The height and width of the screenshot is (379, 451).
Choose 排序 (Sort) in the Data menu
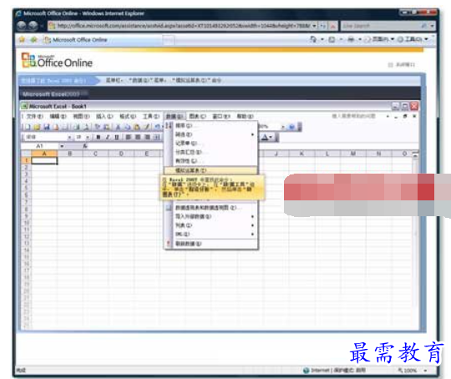tap(210, 126)
